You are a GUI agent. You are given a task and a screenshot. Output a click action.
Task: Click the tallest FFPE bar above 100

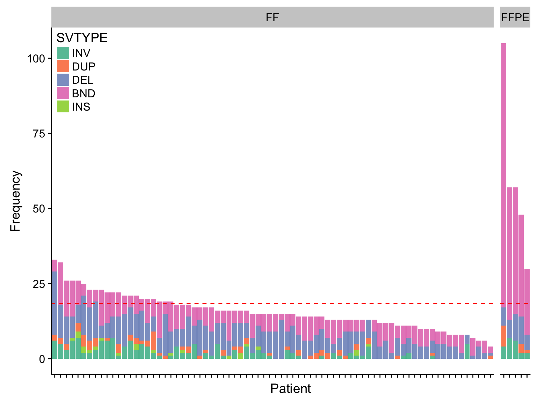(504, 201)
